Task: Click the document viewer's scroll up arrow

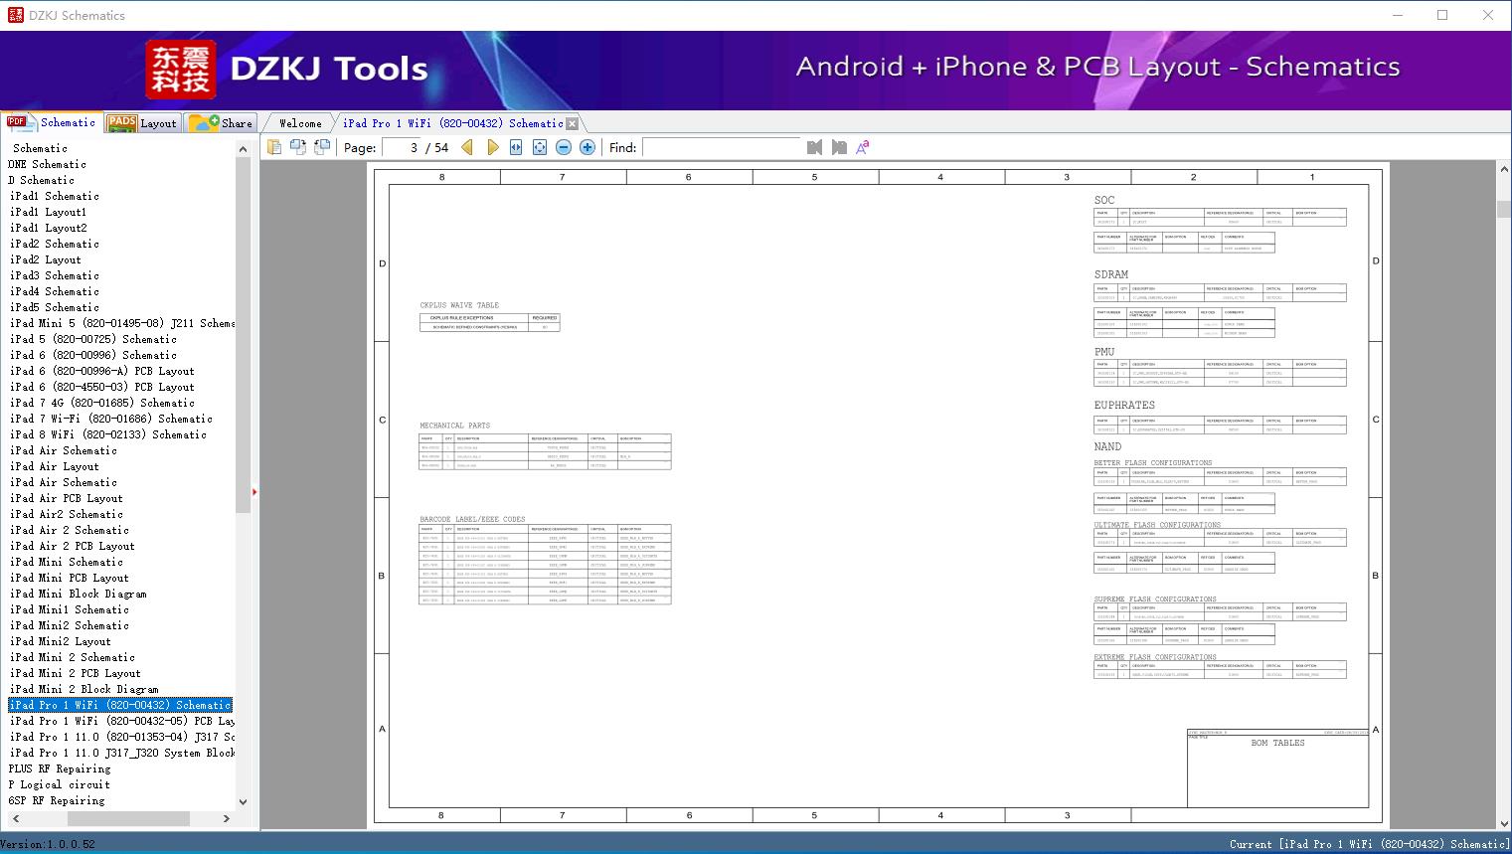Action: (1503, 170)
